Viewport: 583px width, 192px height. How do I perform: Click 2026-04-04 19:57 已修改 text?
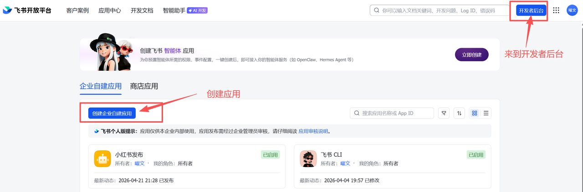click(x=352, y=180)
